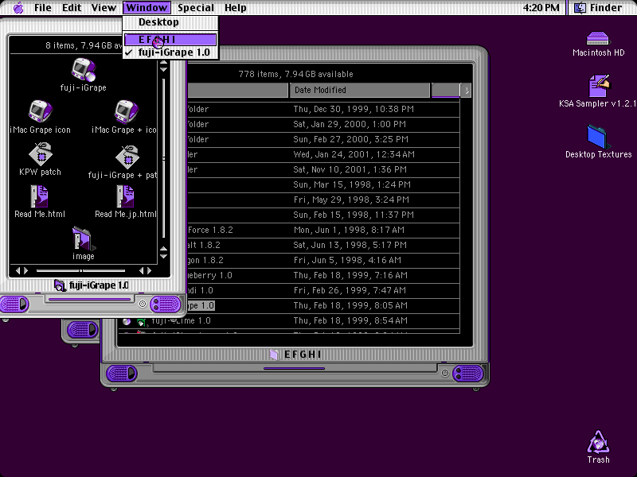The image size is (637, 477).
Task: Select row dated Thu, Feb 18, 1999, 8:54 AM
Action: tap(288, 320)
